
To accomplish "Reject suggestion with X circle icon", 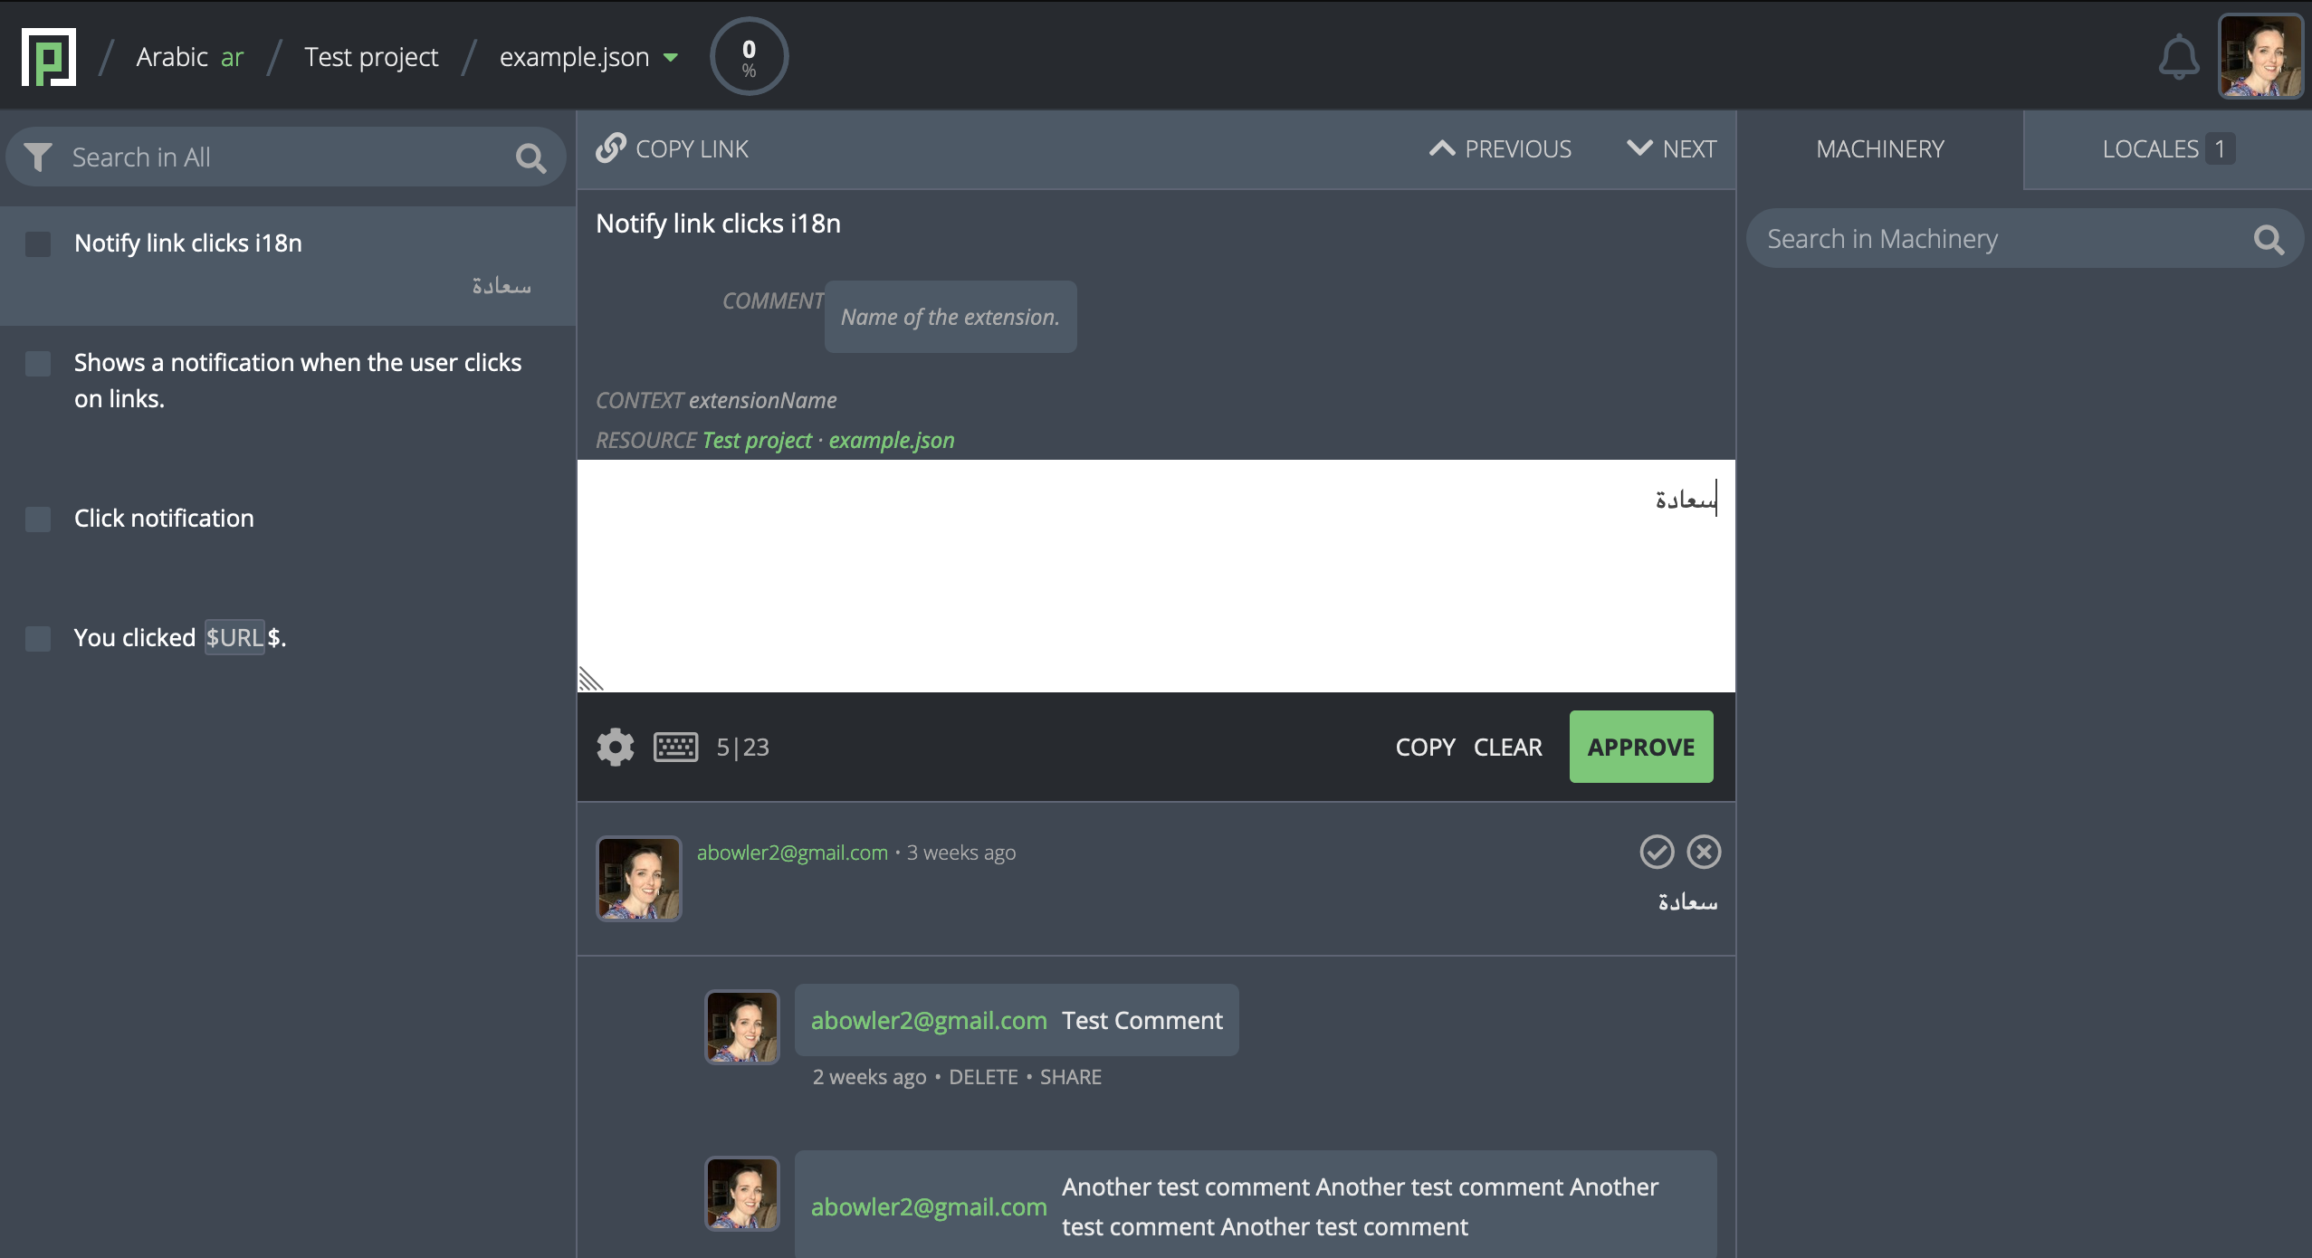I will pyautogui.click(x=1704, y=852).
